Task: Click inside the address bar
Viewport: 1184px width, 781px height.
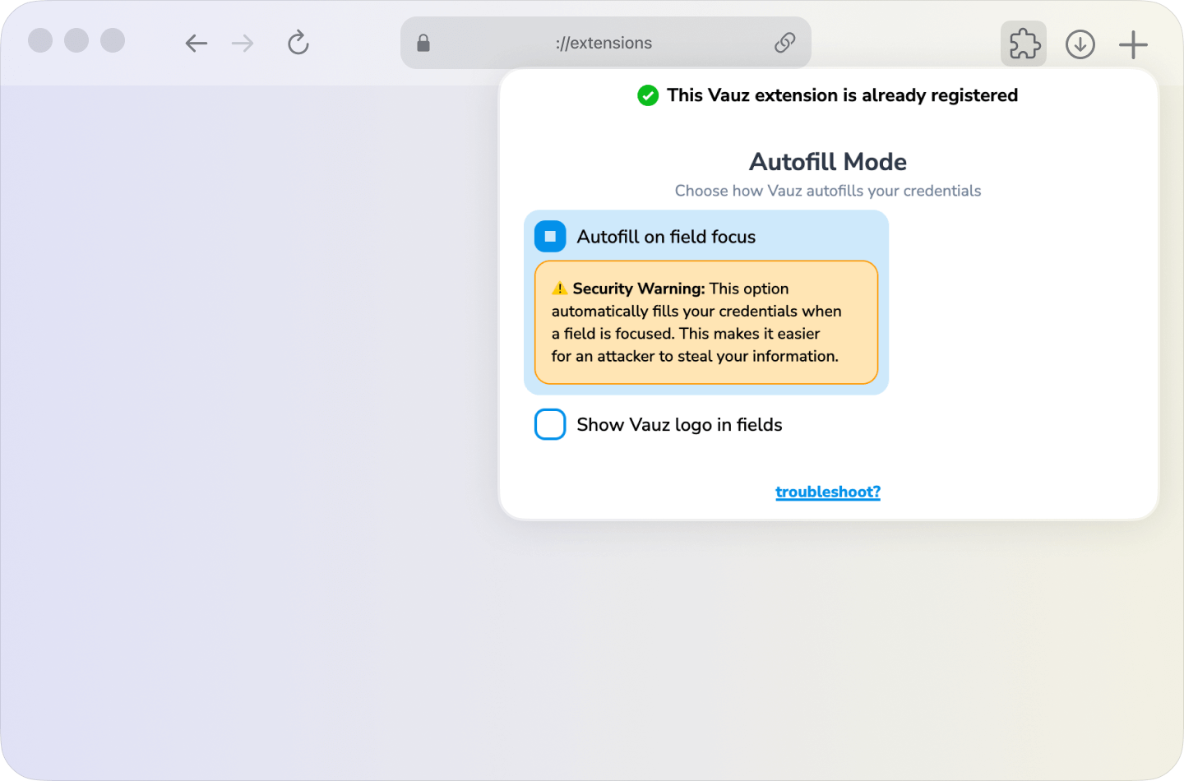Action: [606, 42]
